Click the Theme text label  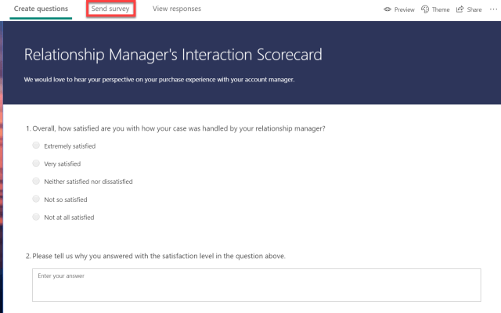(x=441, y=9)
